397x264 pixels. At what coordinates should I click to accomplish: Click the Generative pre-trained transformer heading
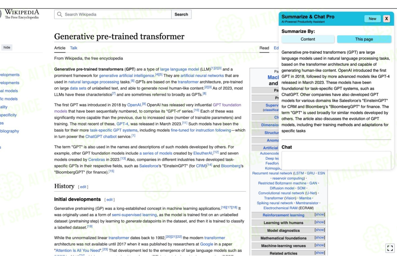click(119, 36)
